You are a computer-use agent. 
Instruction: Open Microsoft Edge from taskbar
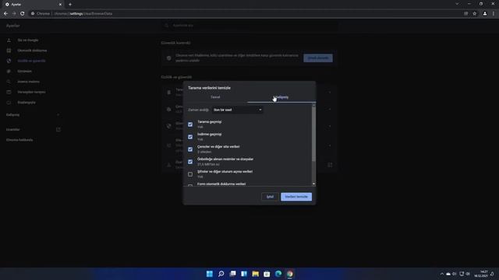pos(278,274)
